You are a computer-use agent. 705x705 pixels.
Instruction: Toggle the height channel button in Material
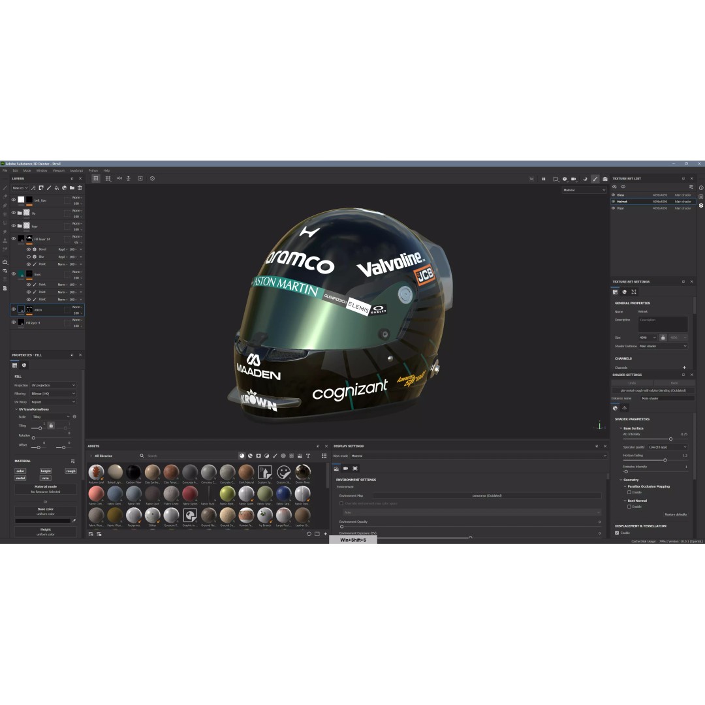pos(46,471)
